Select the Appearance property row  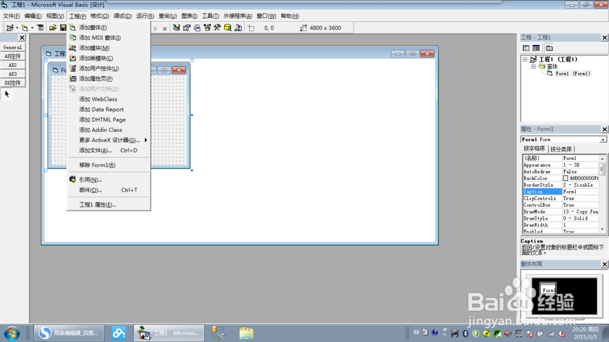(x=560, y=165)
